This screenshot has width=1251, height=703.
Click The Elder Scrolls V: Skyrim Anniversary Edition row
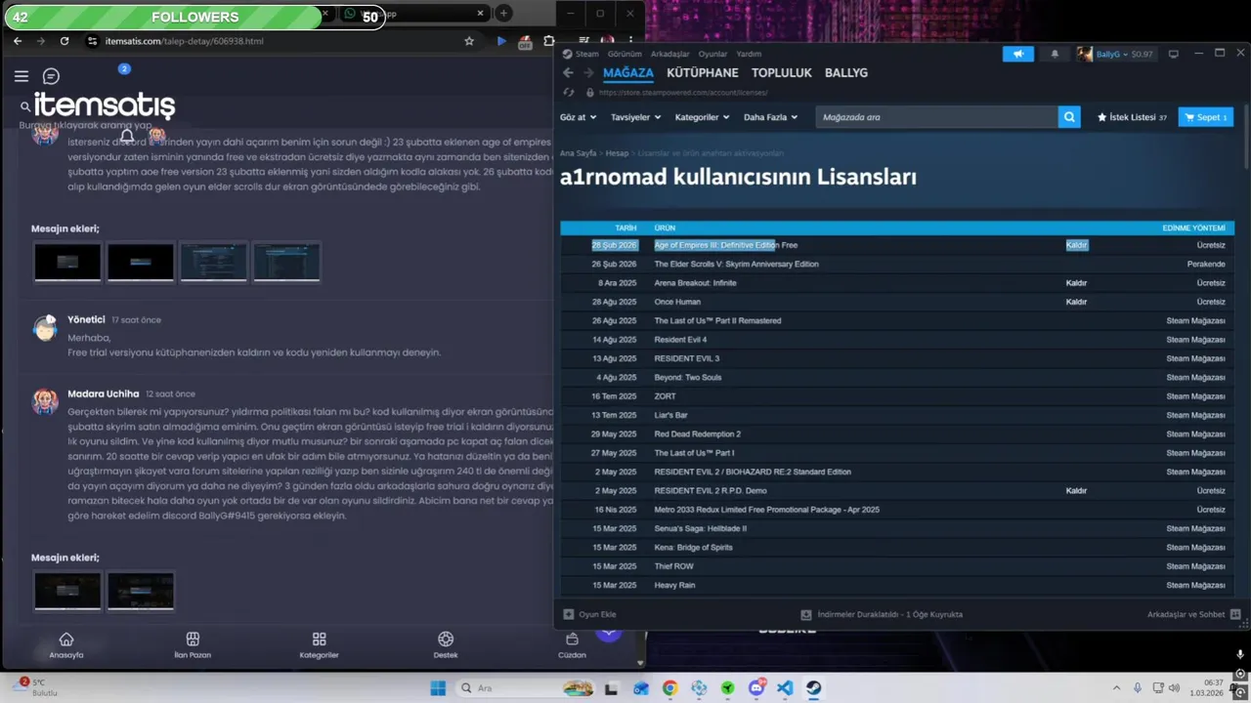897,264
